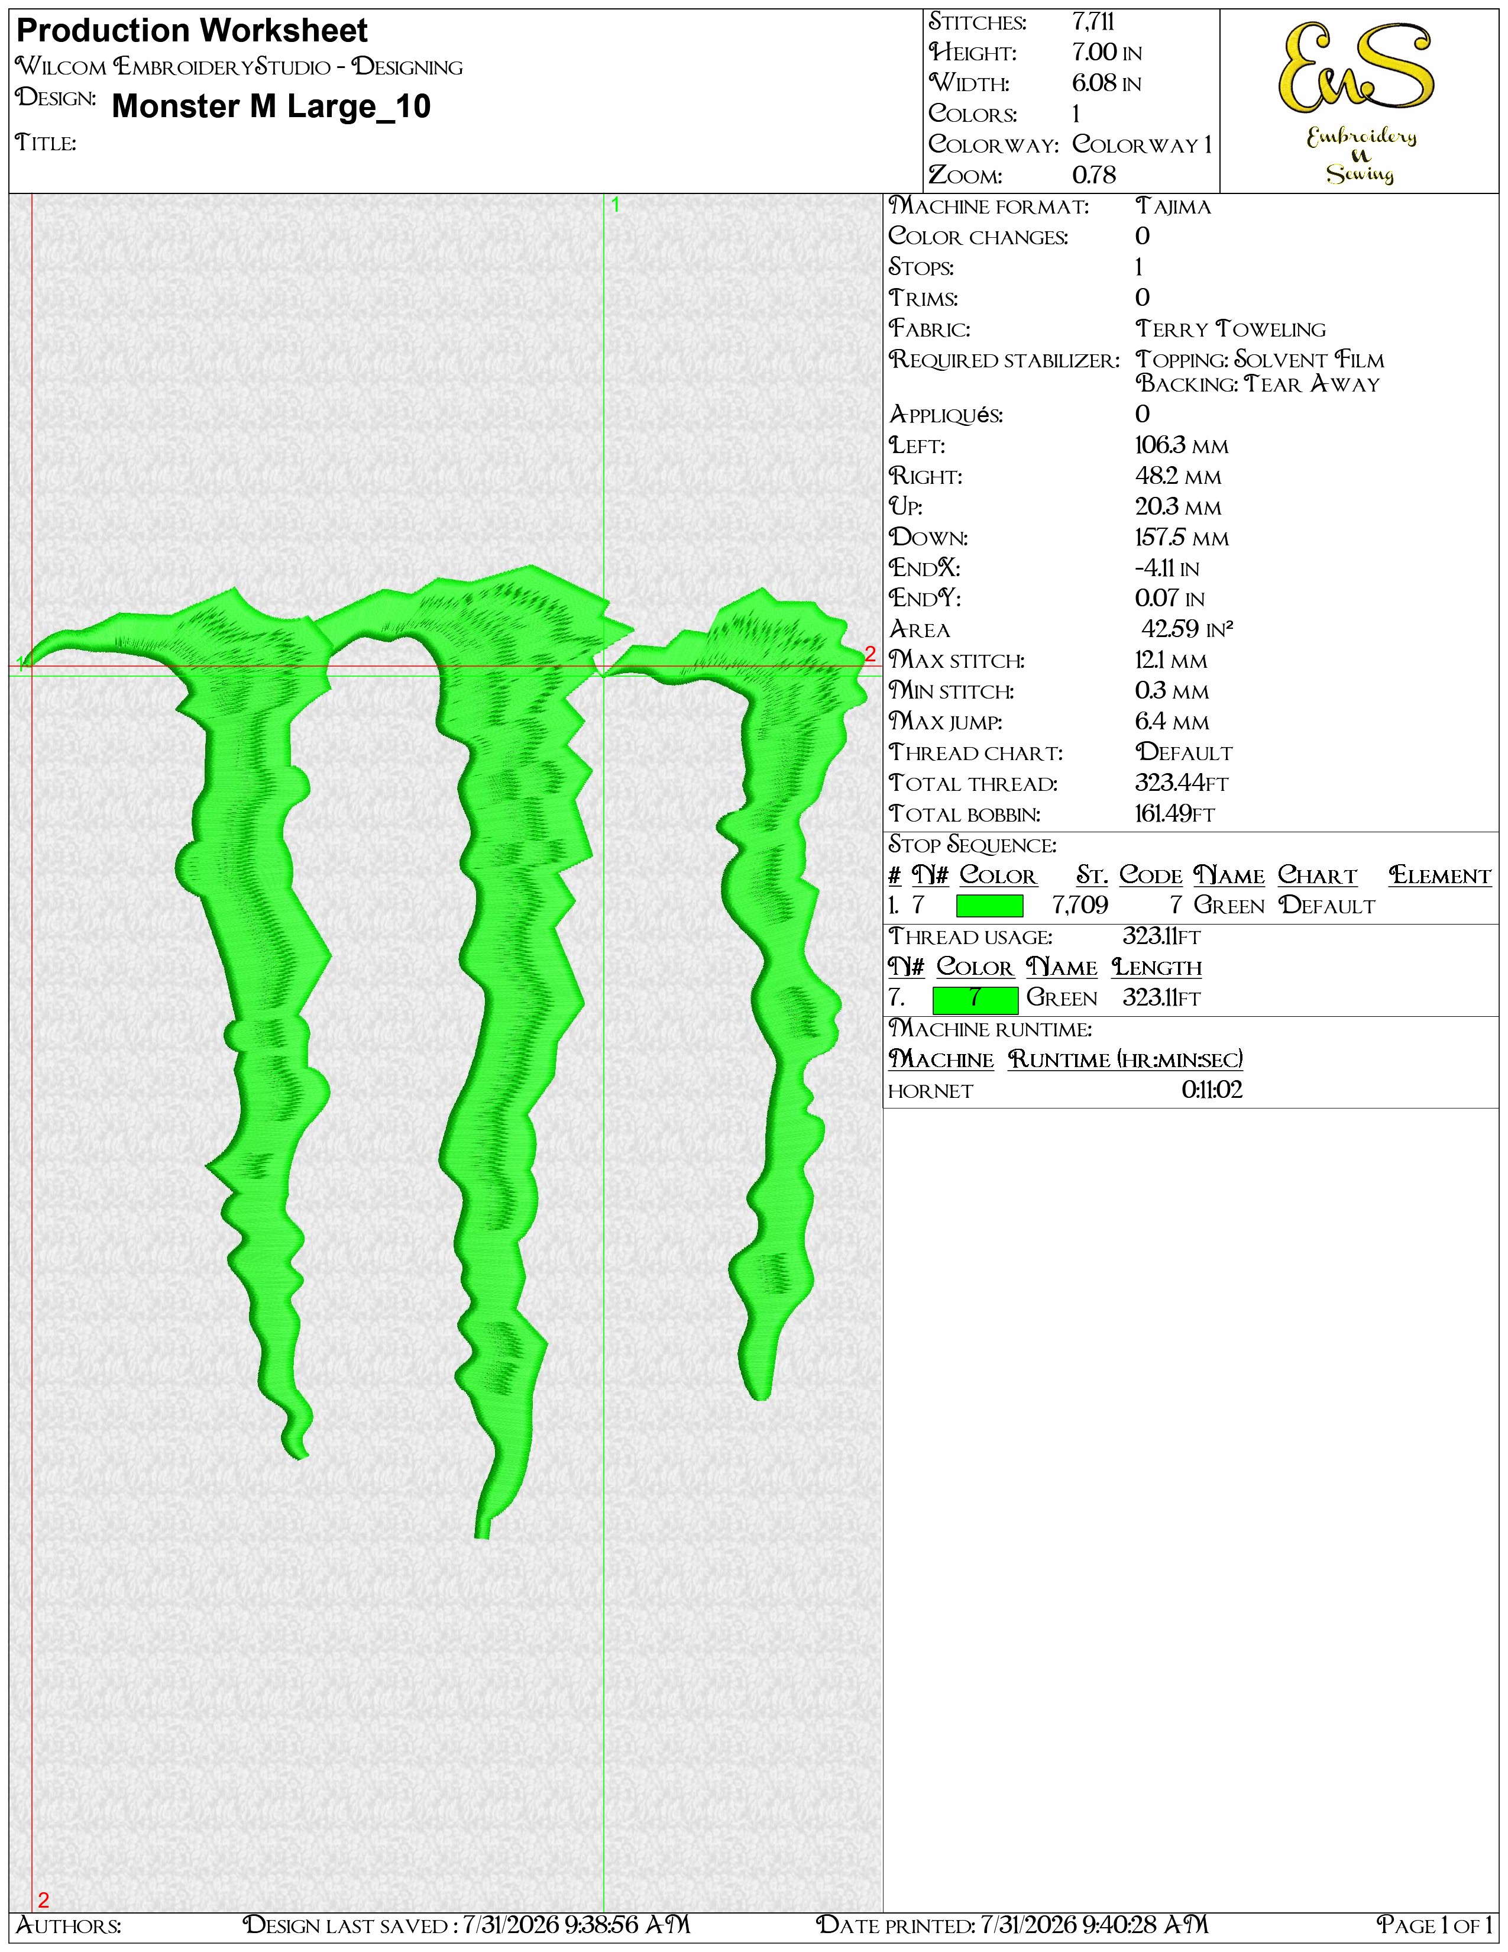Click the "Code" column header
This screenshot has height=1952, width=1508.
[x=1151, y=876]
